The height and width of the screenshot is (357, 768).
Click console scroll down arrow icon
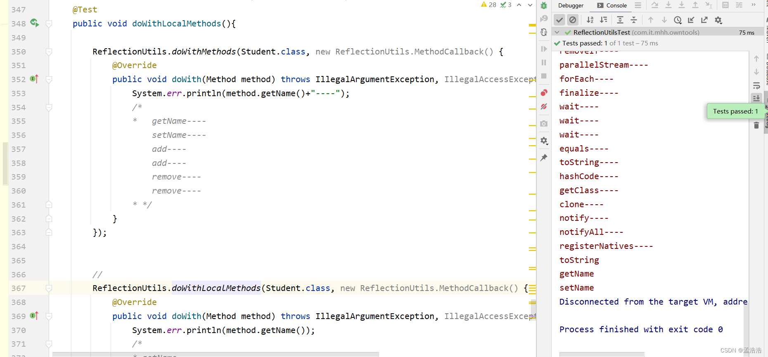[756, 72]
